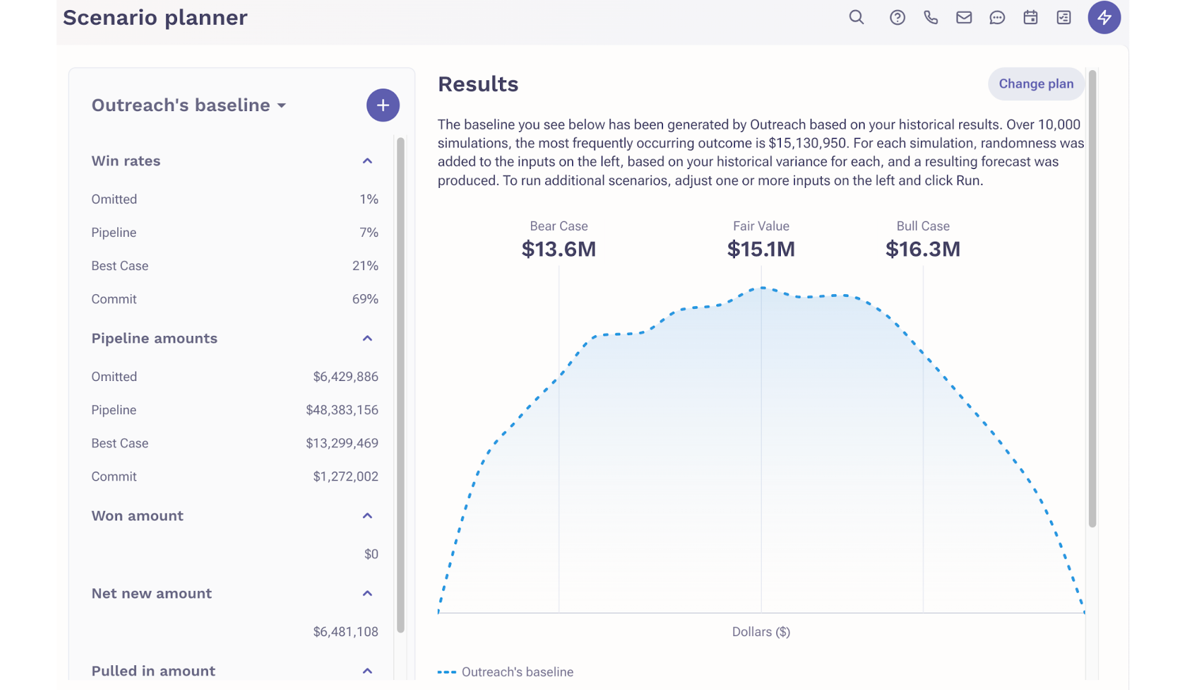Open the tasks checklist icon
The width and height of the screenshot is (1186, 690).
click(1063, 18)
